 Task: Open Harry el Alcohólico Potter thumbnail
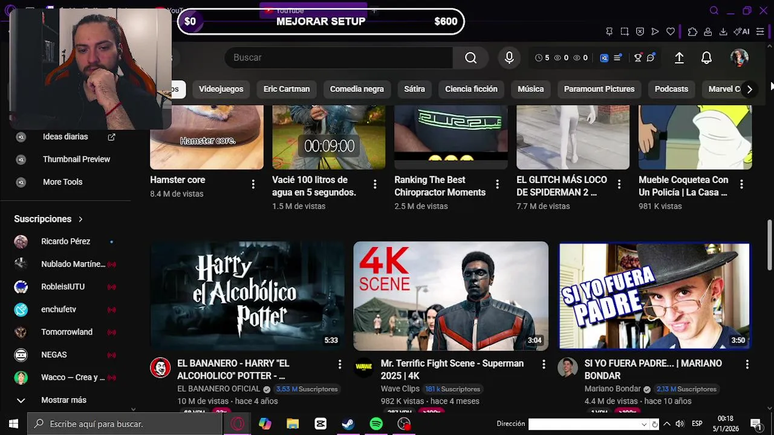(247, 296)
